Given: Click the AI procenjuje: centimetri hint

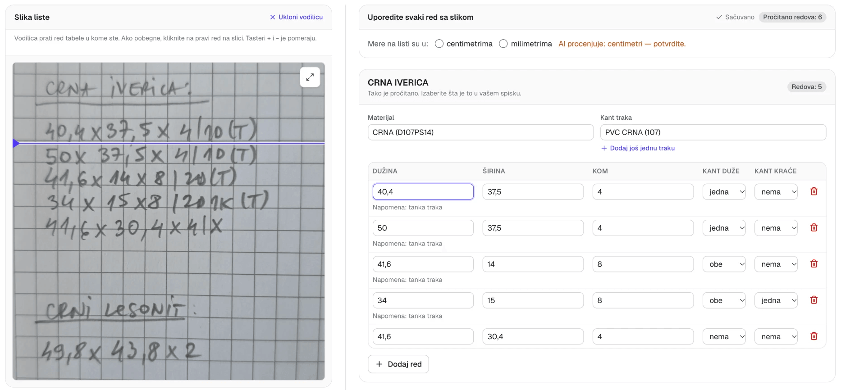Looking at the screenshot, I should (622, 44).
